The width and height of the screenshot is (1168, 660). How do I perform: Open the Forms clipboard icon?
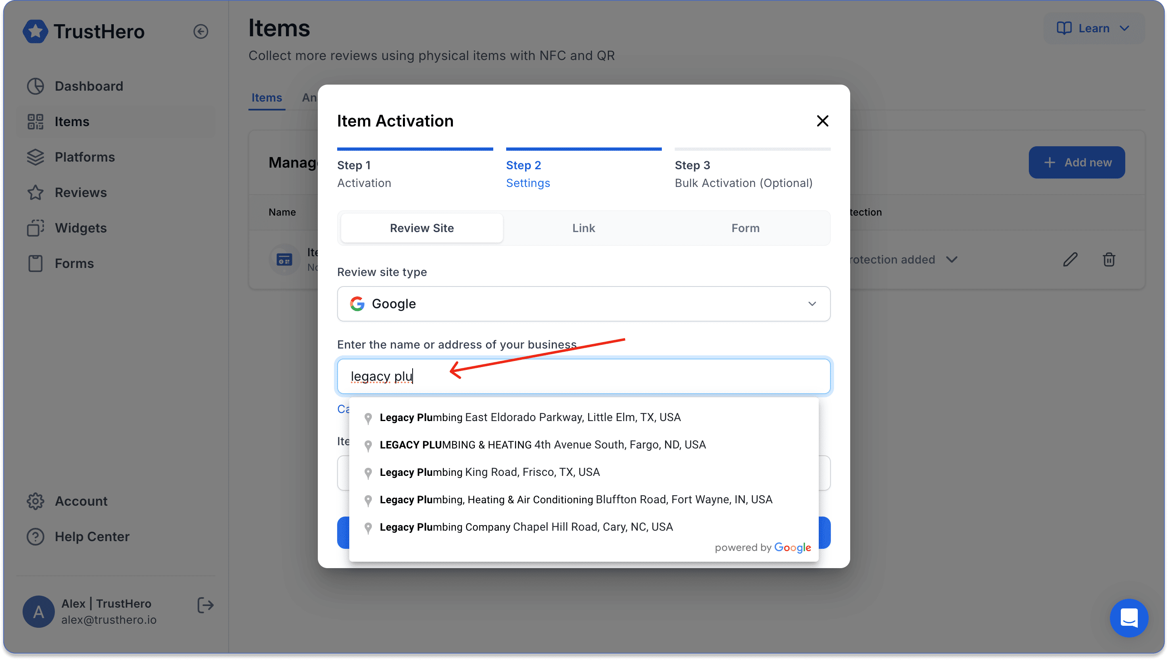[x=35, y=264]
